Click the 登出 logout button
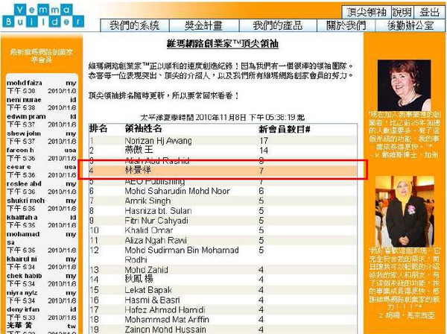Screen dimensions: 447x334 (x=429, y=12)
